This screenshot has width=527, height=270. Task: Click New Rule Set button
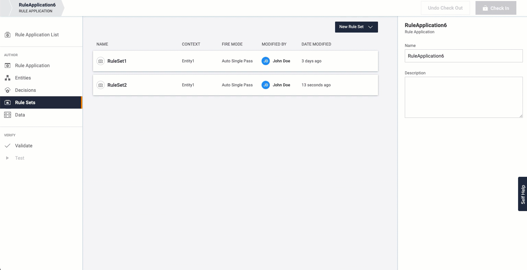[x=356, y=27]
